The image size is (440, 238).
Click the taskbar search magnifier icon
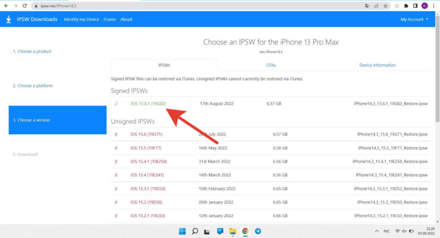(194, 231)
